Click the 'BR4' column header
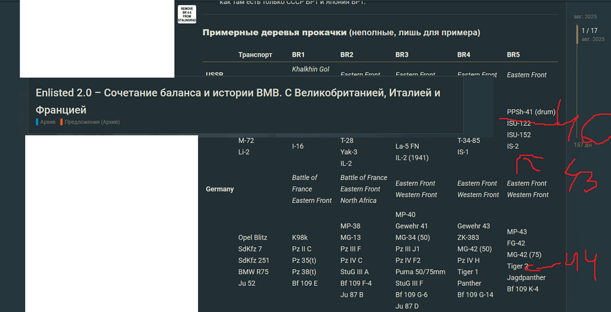The width and height of the screenshot is (611, 312). point(464,55)
